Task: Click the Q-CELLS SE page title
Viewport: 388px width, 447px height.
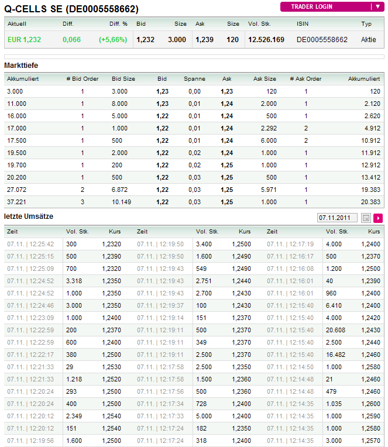Action: 71,9
